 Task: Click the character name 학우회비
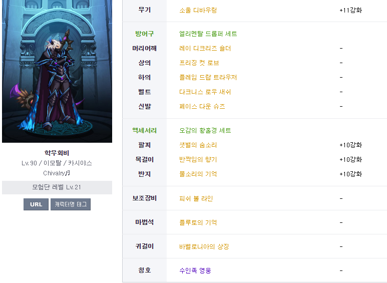(57, 153)
